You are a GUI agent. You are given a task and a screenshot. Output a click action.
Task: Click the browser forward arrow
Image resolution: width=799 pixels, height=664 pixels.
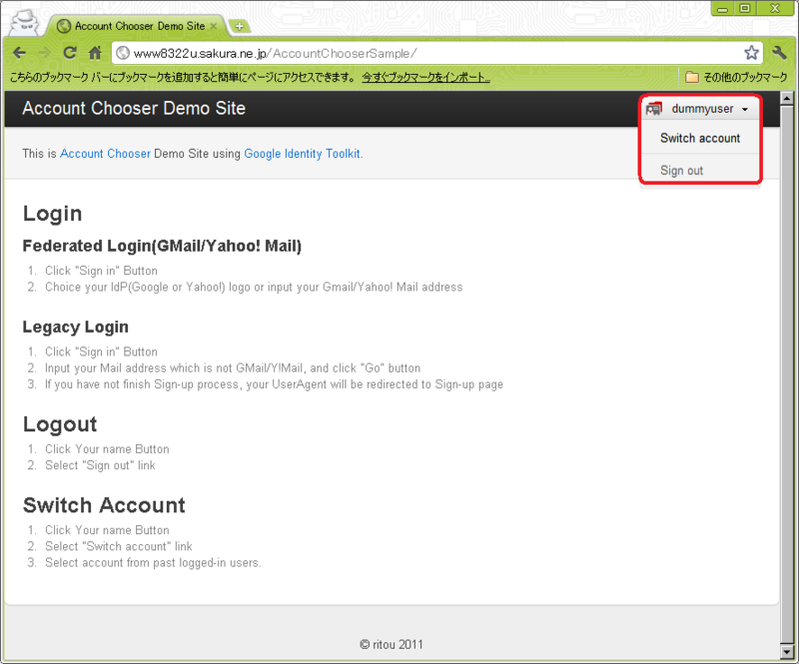point(45,53)
